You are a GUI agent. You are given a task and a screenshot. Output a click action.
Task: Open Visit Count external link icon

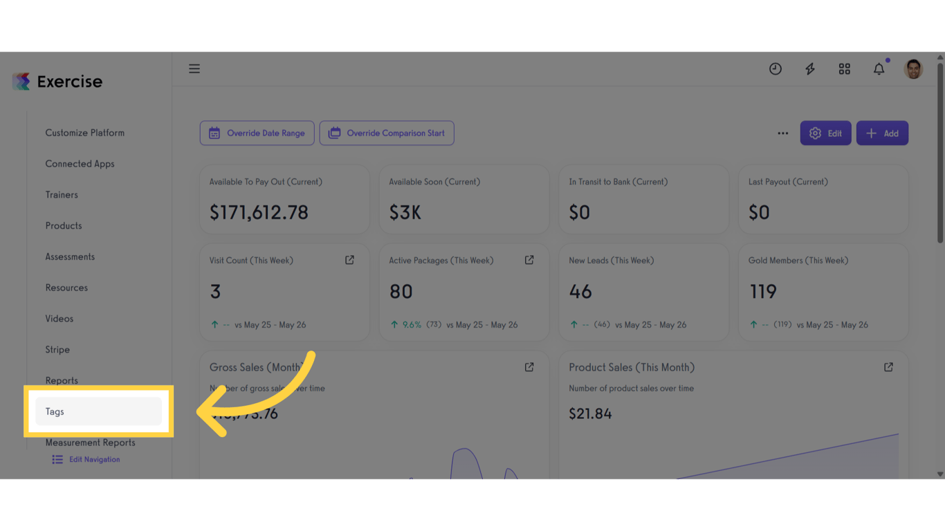click(x=349, y=260)
